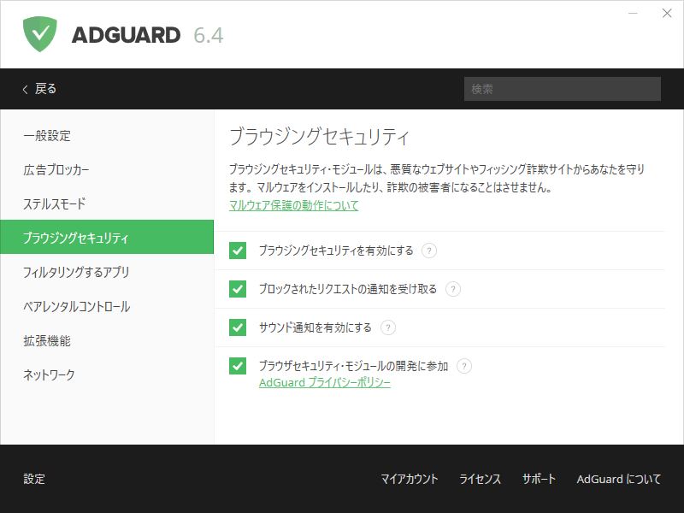This screenshot has width=684, height=513.
Task: Focus the 検索 search field
Action: pyautogui.click(x=563, y=89)
